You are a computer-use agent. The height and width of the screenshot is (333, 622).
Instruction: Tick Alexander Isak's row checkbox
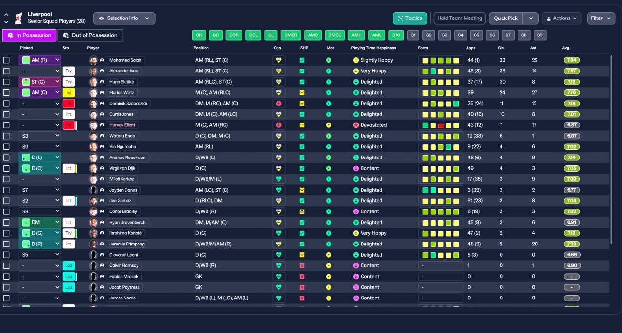[6, 71]
